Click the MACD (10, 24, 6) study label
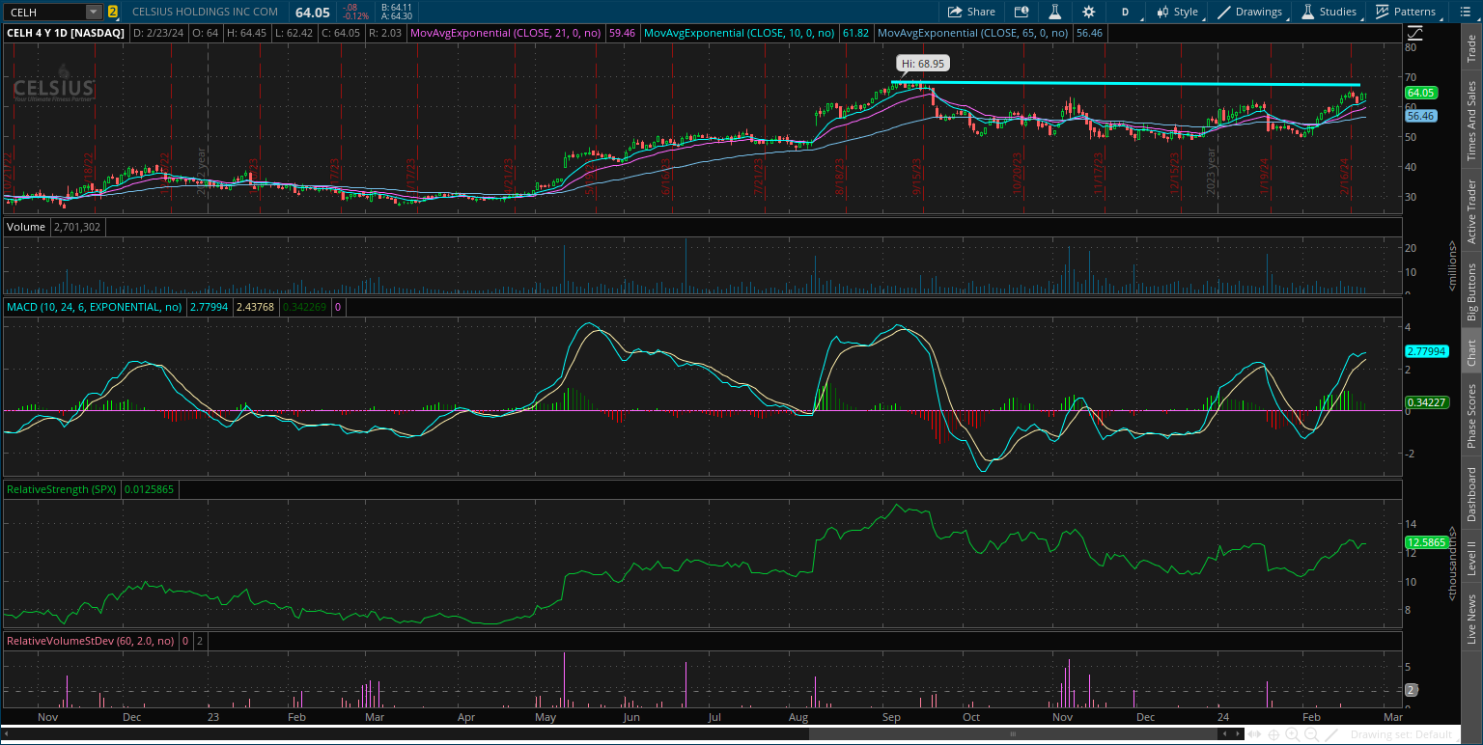This screenshot has width=1483, height=745. (x=95, y=307)
